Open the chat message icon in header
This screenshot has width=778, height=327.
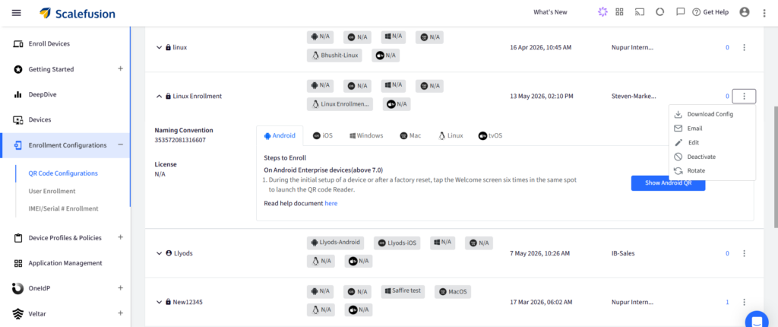[x=681, y=12]
